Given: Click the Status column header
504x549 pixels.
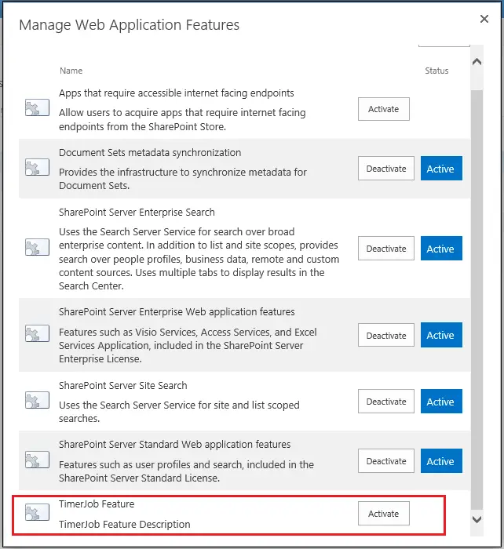Looking at the screenshot, I should [436, 71].
